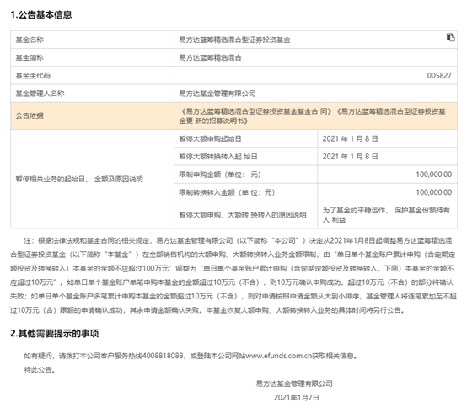Click the 限制转换转入金额 label cell
The height and width of the screenshot is (419, 467).
245,192
